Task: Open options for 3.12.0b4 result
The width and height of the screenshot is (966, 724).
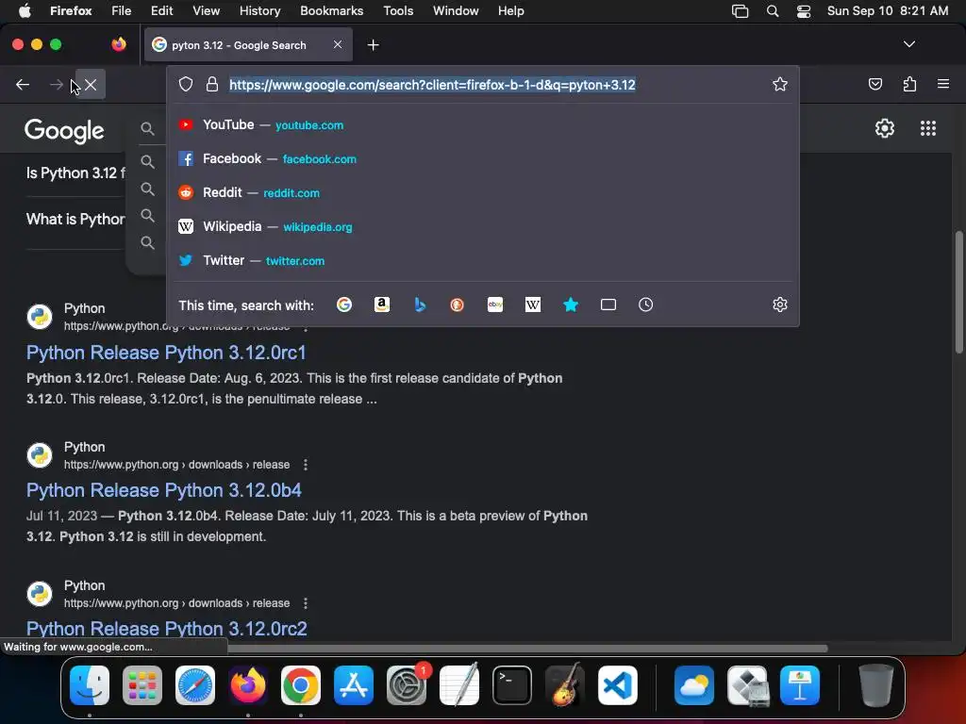Action: [x=306, y=465]
